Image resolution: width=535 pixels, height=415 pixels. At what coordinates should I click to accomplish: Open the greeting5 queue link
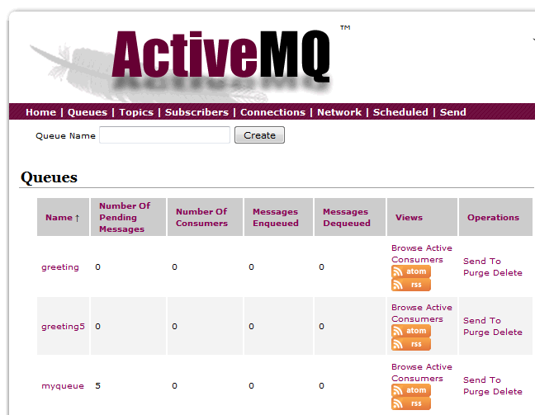click(63, 327)
